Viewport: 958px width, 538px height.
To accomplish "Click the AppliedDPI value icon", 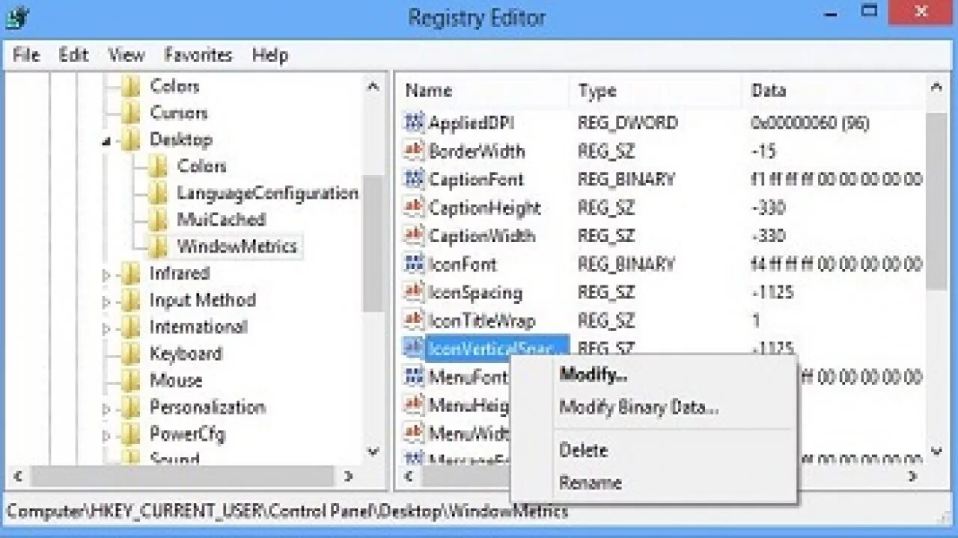I will 414,123.
